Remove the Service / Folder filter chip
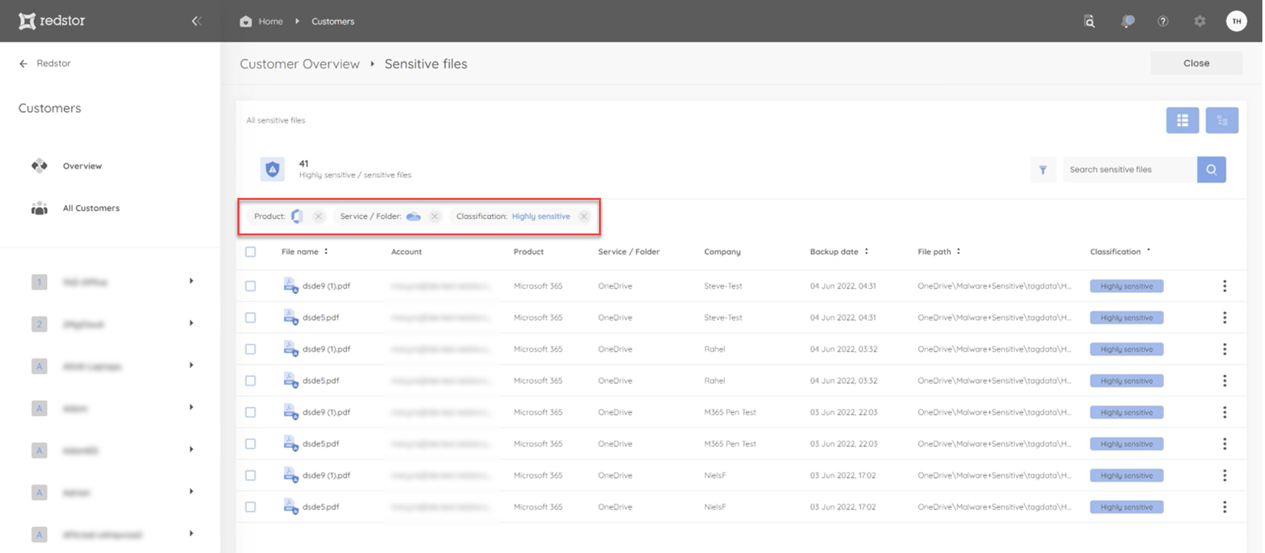Image resolution: width=1265 pixels, height=553 pixels. coord(435,216)
